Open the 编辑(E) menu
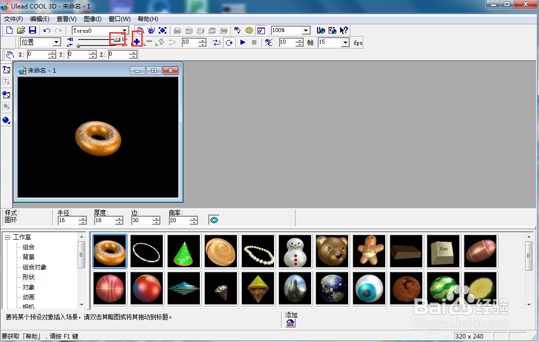539x342 pixels. (40, 19)
